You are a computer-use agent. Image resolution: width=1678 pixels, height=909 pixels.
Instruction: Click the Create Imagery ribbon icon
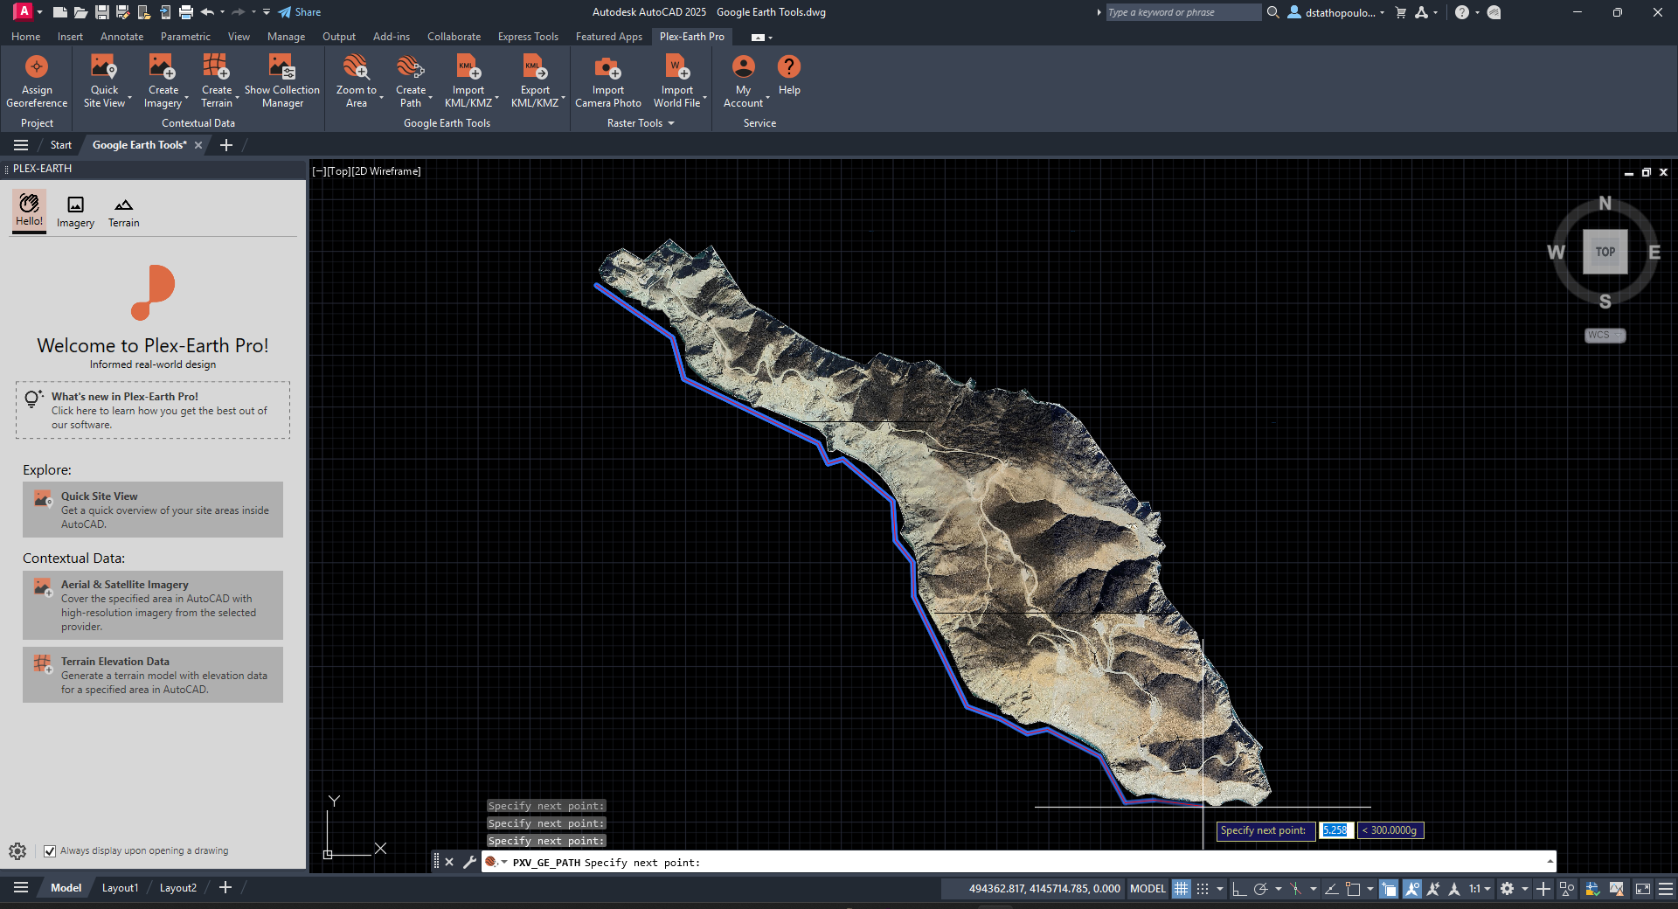[x=162, y=67]
